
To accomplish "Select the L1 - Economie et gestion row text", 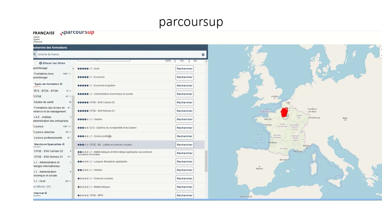I will coord(102,86).
